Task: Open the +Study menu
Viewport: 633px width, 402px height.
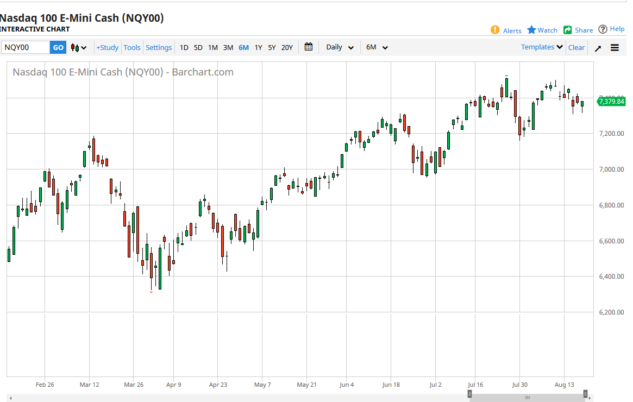Action: [x=107, y=48]
